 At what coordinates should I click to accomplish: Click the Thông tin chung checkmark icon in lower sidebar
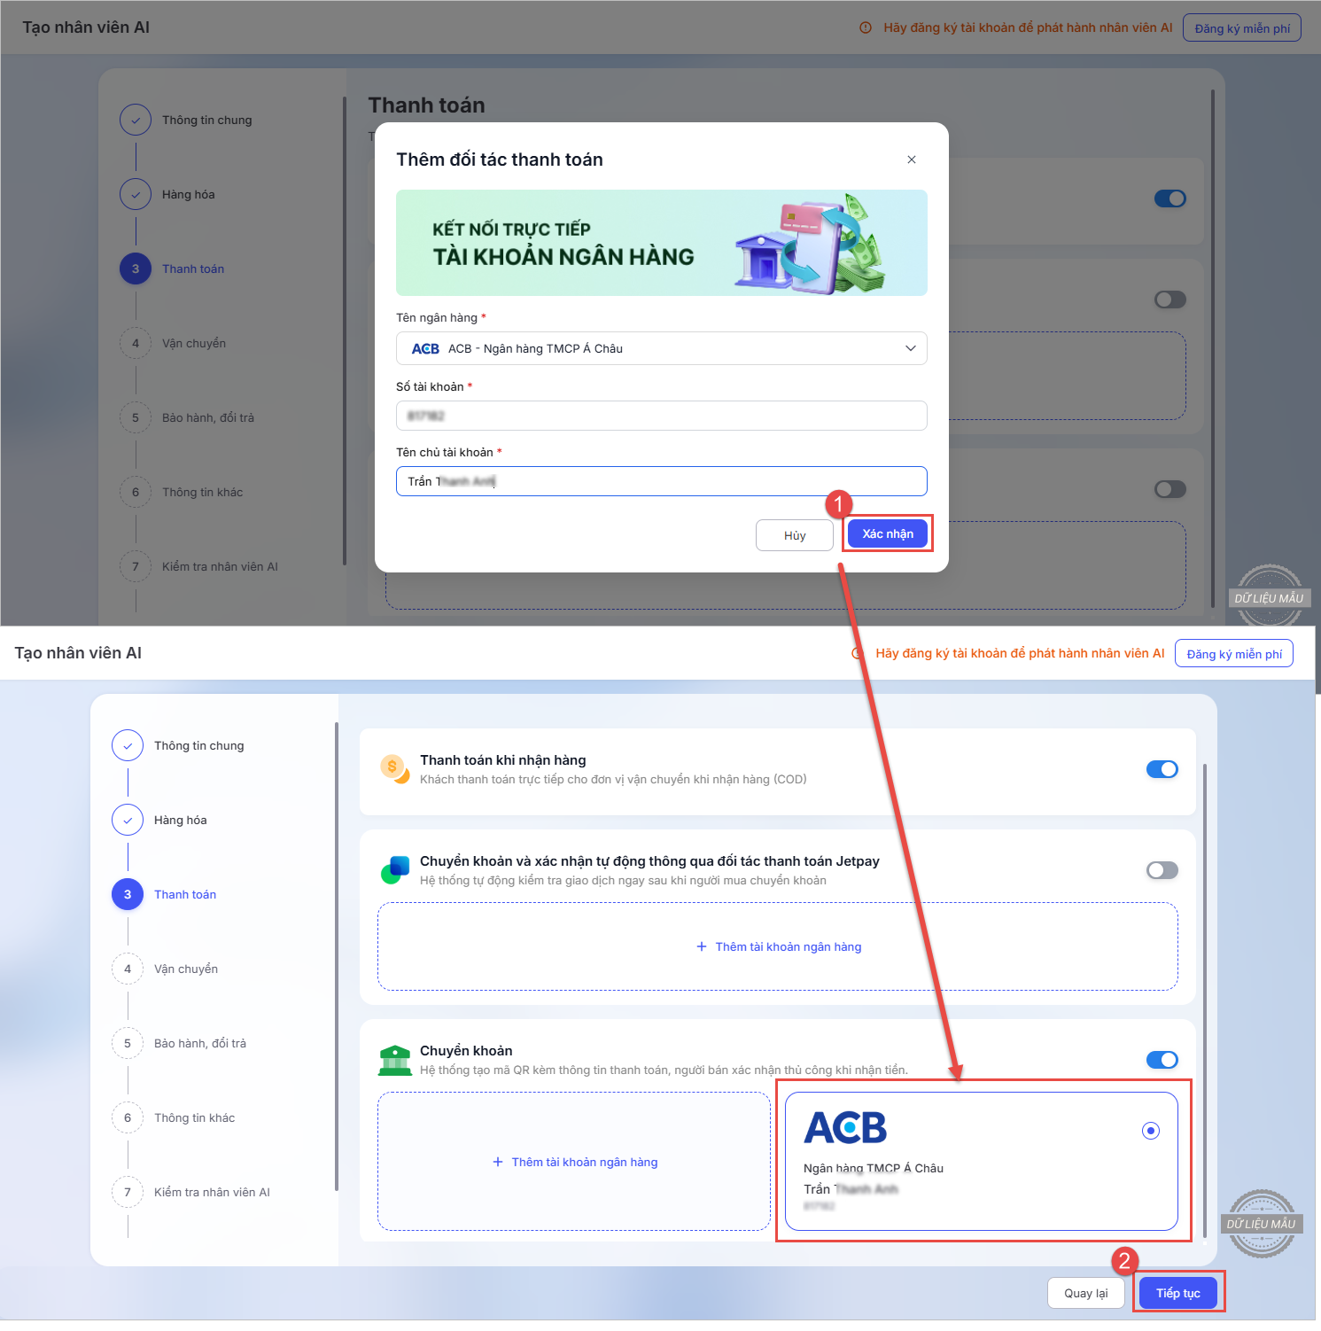[x=128, y=745]
